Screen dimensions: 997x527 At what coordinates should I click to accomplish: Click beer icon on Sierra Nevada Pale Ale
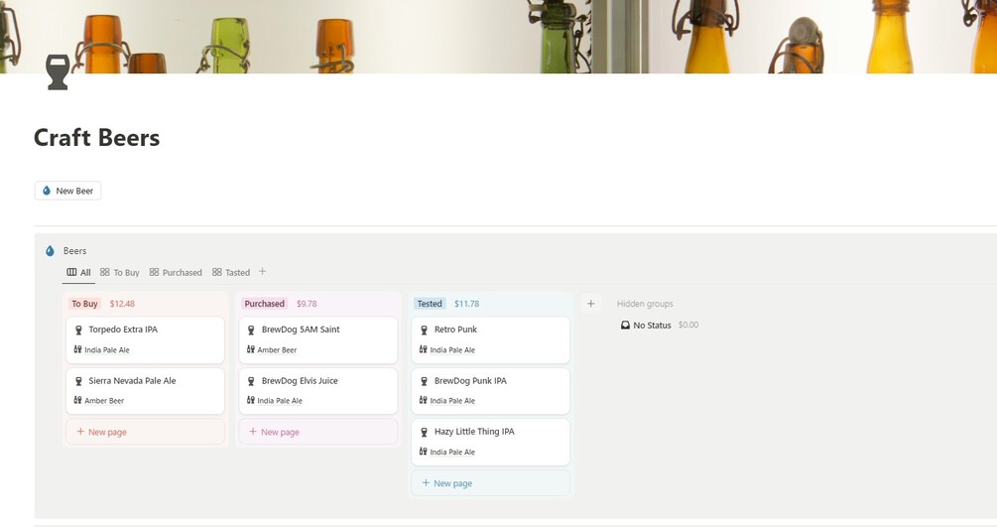[x=78, y=381]
